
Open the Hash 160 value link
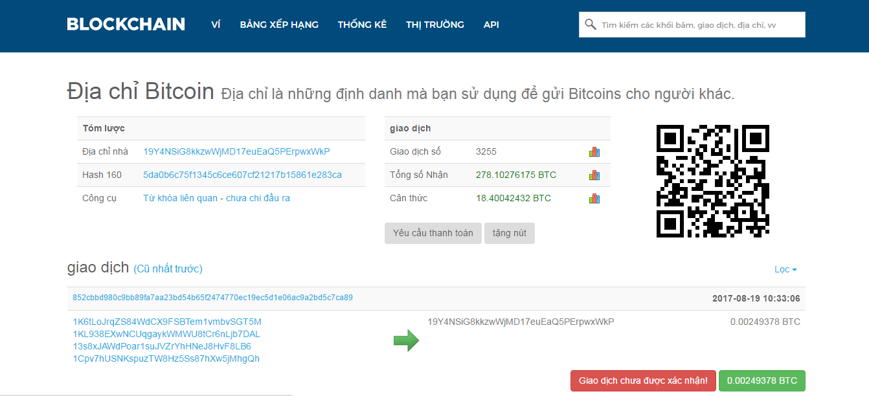(x=242, y=175)
